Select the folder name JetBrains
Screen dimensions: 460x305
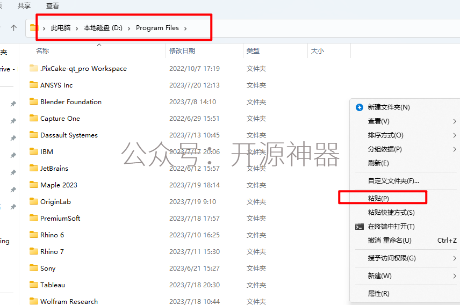tap(54, 168)
